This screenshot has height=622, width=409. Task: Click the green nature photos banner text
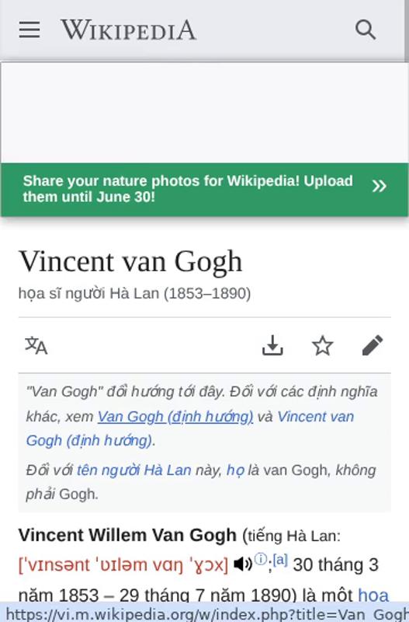pos(188,189)
